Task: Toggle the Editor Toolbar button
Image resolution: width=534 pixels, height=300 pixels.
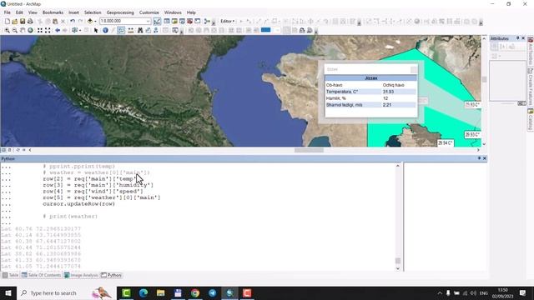Action: tap(157, 22)
